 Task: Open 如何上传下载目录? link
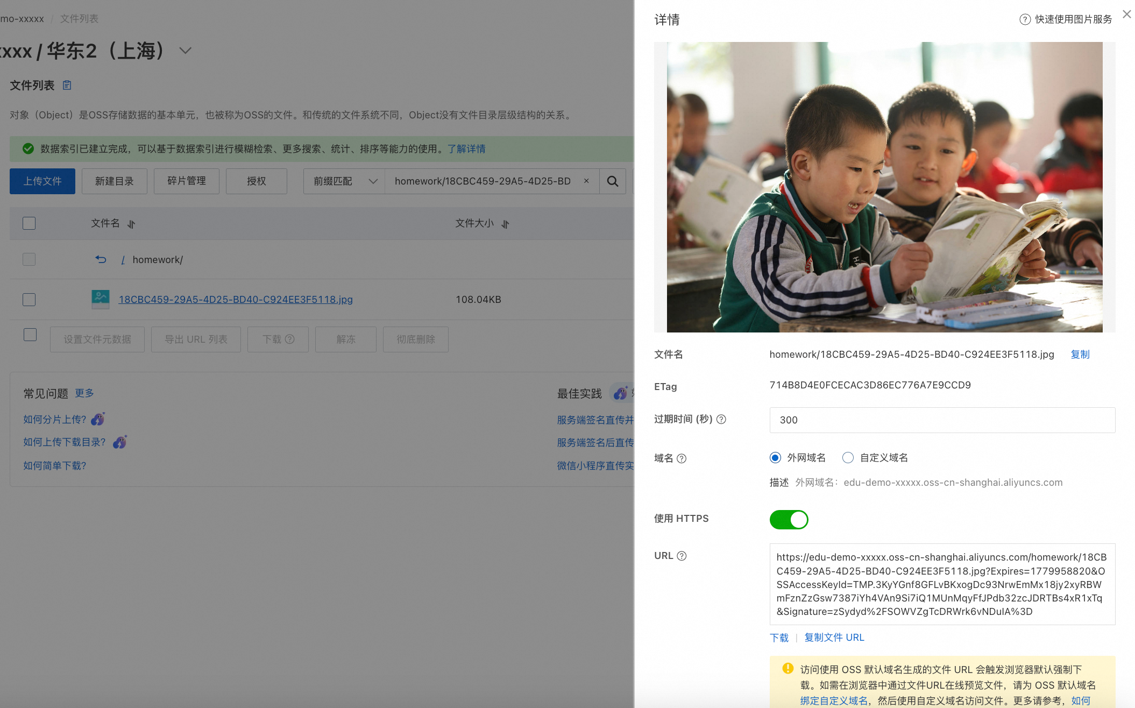coord(65,442)
